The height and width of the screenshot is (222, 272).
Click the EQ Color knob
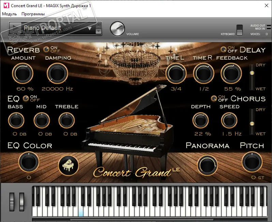29,162
